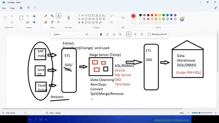The height and width of the screenshot is (123, 219).
Task: Pick the Oval shape
Action: 86,15
